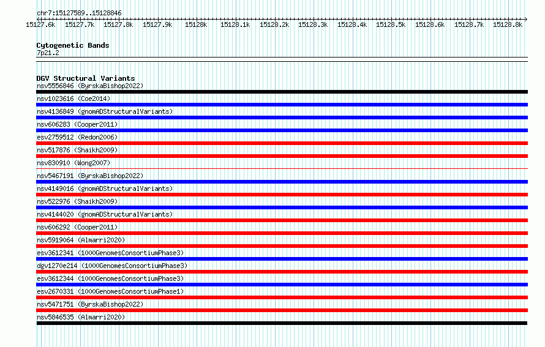Click black bar under nsv5556846
545x347 pixels.
click(282, 92)
